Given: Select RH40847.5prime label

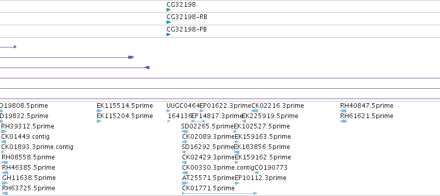Looking at the screenshot, I should 367,106.
